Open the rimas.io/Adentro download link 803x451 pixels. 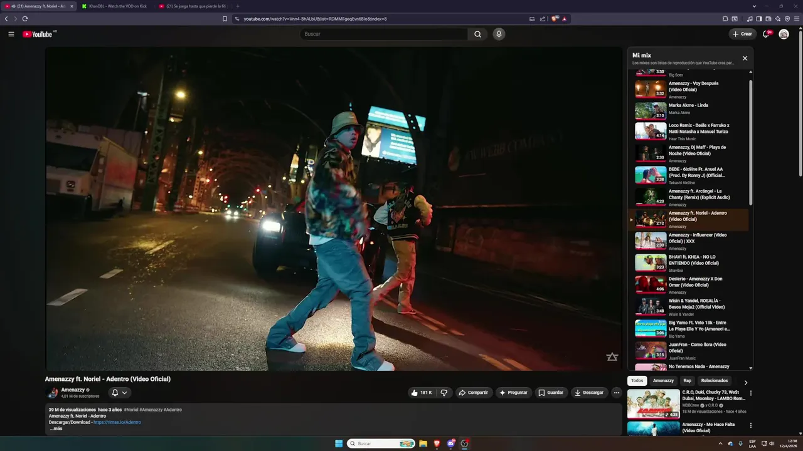pos(117,422)
